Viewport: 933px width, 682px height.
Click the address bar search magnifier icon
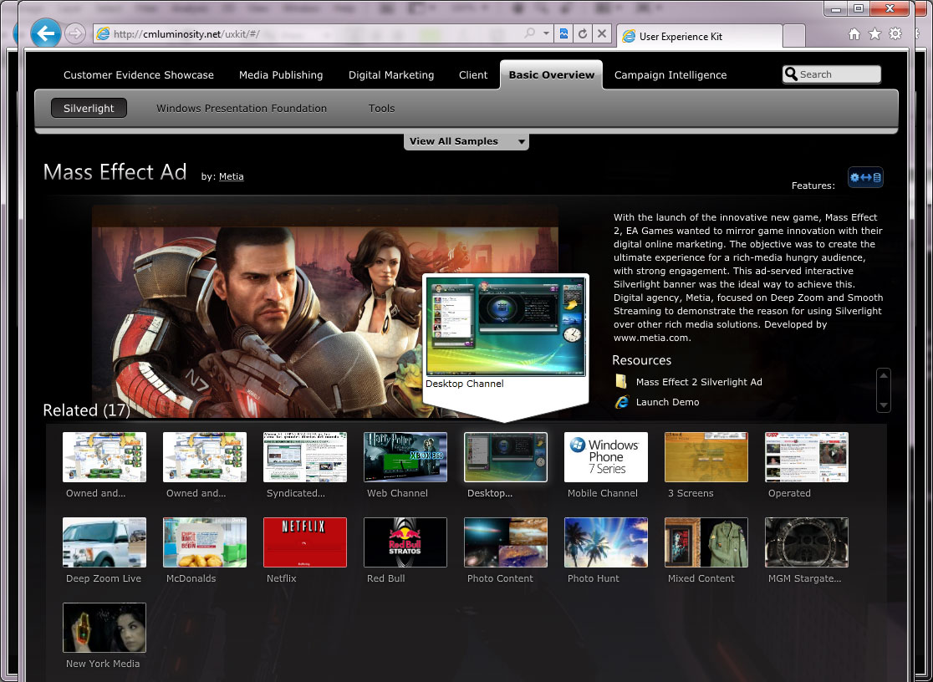529,34
